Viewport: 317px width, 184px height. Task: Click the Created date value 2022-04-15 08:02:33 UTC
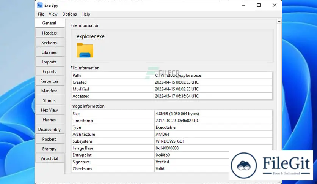point(177,82)
